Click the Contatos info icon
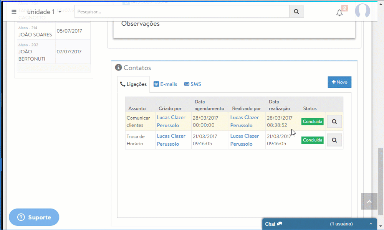 coord(119,67)
